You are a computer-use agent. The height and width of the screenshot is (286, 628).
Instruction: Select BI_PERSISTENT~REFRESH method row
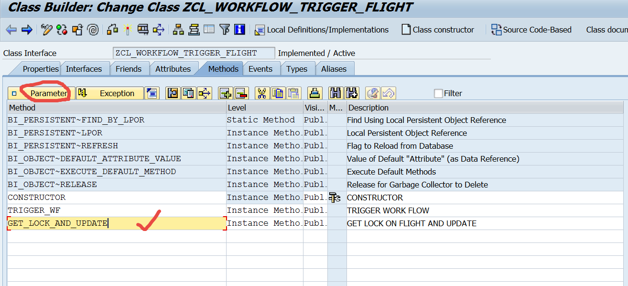pos(117,146)
